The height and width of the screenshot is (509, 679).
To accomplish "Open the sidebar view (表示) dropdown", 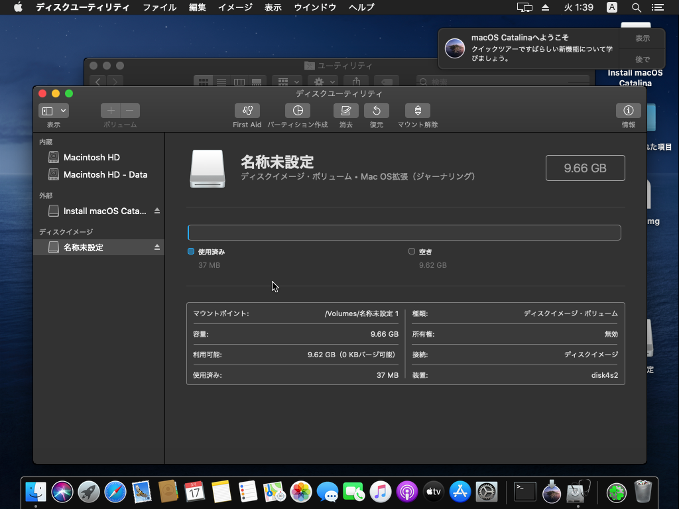I will pos(54,111).
